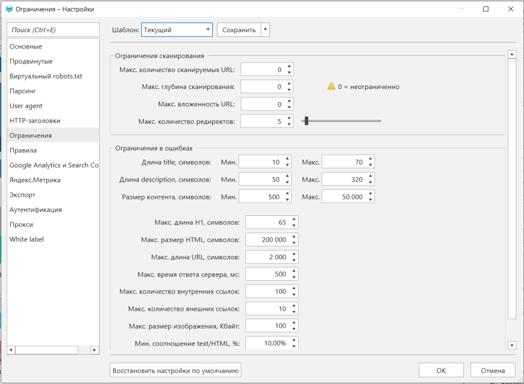524x384 pixels.
Task: Select Ограничения in sidebar
Action: (53, 135)
